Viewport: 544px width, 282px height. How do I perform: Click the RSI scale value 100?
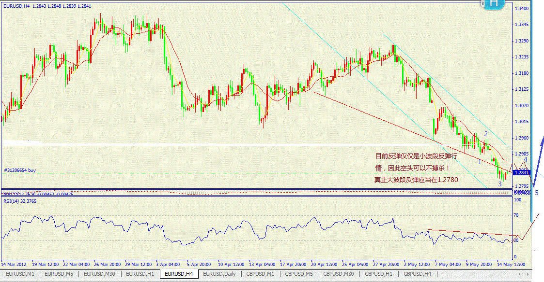[518, 199]
